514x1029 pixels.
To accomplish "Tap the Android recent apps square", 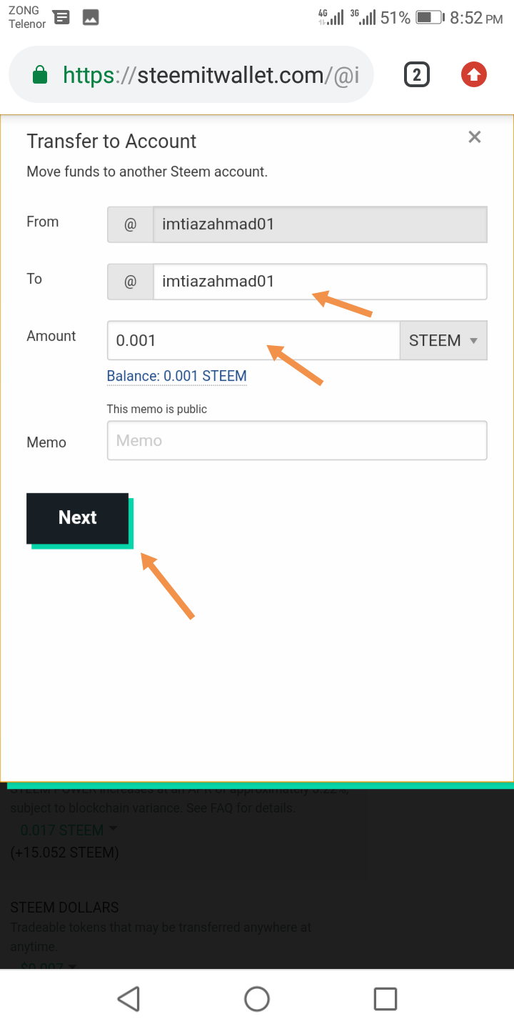I will coord(385,998).
